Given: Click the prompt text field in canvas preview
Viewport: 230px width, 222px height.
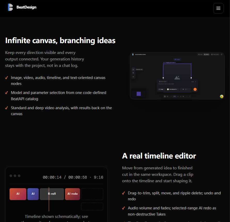Looking at the screenshot, I should click(166, 84).
